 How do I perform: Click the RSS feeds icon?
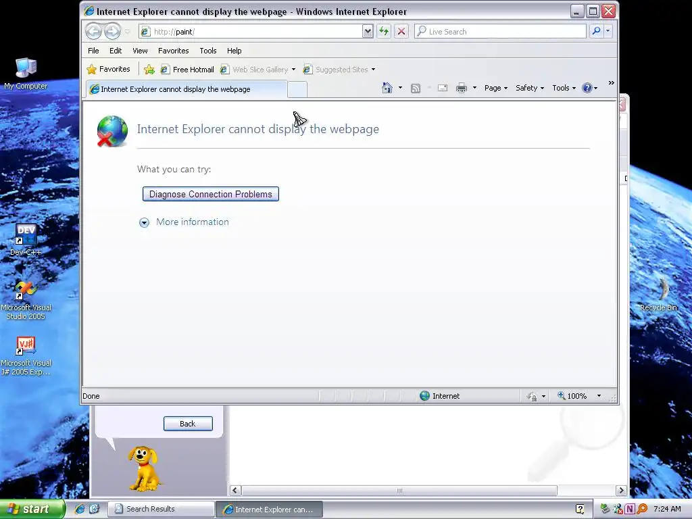click(416, 89)
